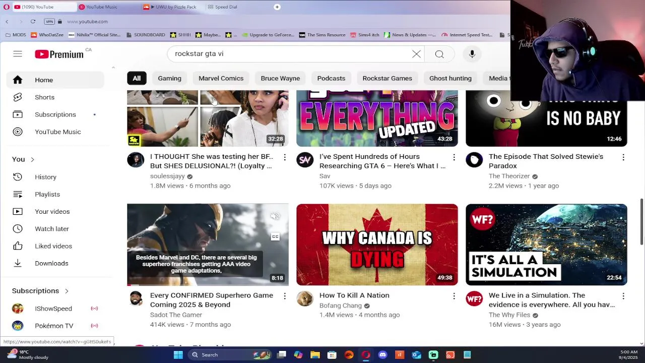This screenshot has height=363, width=645.
Task: Open the 'IT'S ALL A SIMULATION' thumbnail
Action: pyautogui.click(x=546, y=245)
